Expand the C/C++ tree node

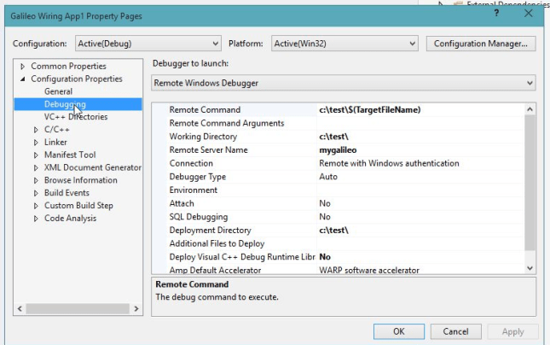point(35,130)
